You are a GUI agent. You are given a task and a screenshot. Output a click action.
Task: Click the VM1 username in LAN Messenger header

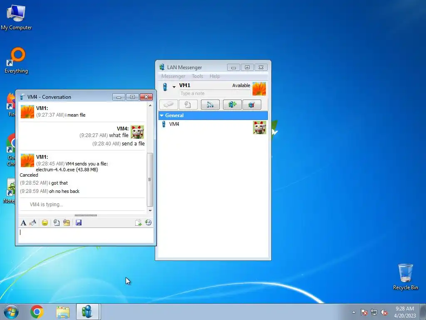pos(185,85)
